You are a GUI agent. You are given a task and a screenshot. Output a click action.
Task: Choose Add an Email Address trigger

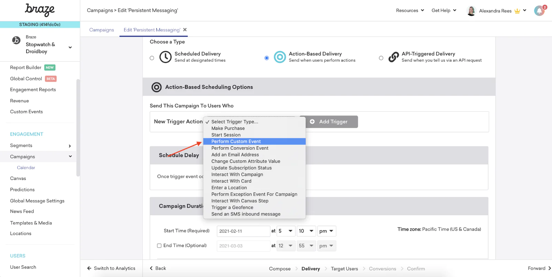pos(254,155)
